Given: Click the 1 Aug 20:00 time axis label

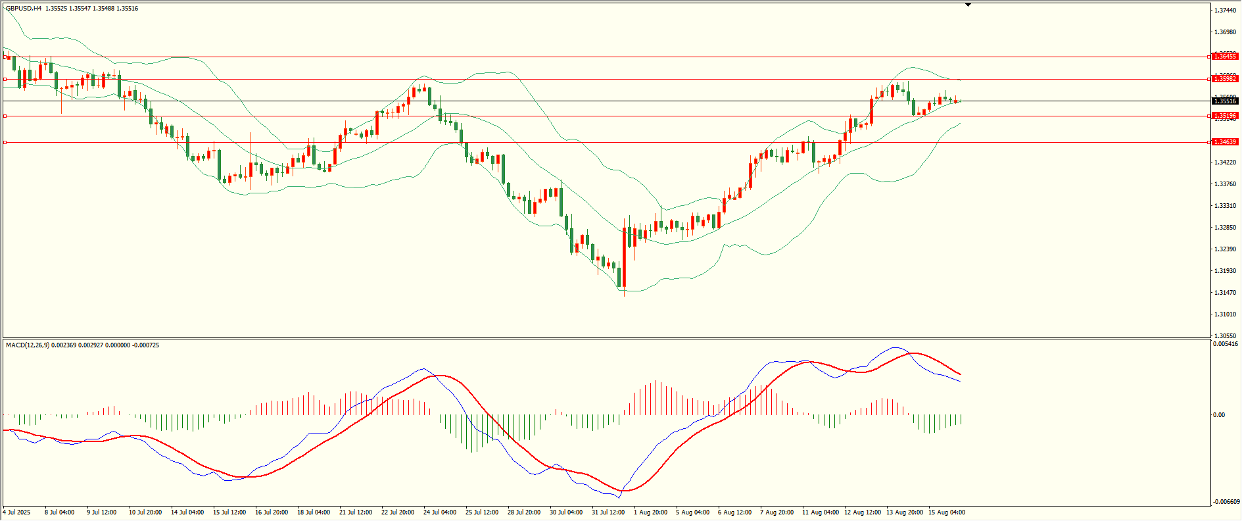Looking at the screenshot, I should [x=650, y=512].
